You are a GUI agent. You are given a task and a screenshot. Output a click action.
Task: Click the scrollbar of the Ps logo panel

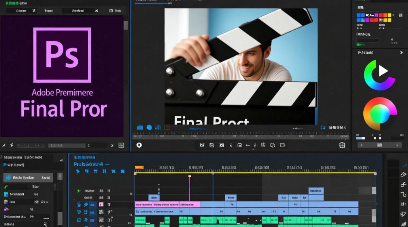pyautogui.click(x=126, y=25)
